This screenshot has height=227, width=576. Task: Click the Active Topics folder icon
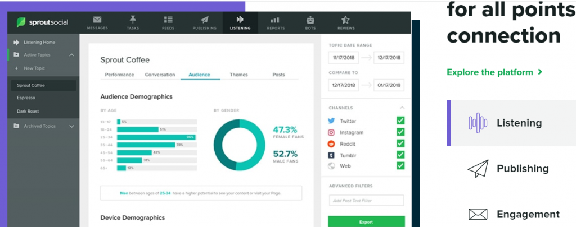(x=16, y=55)
